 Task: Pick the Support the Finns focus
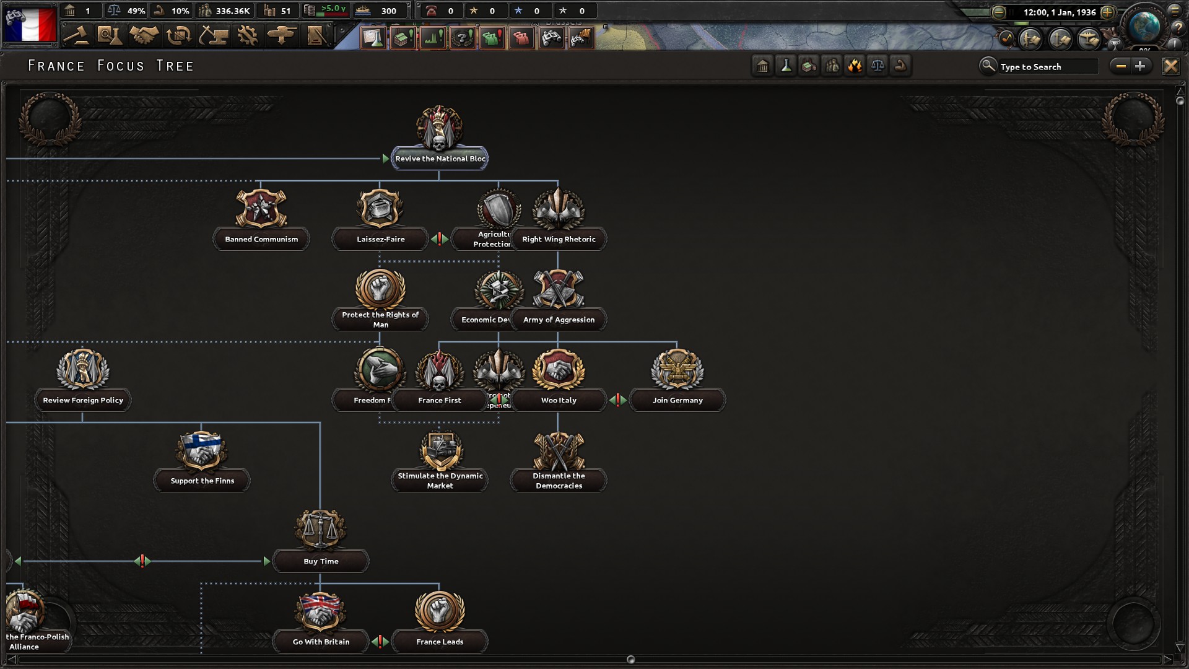coord(202,460)
